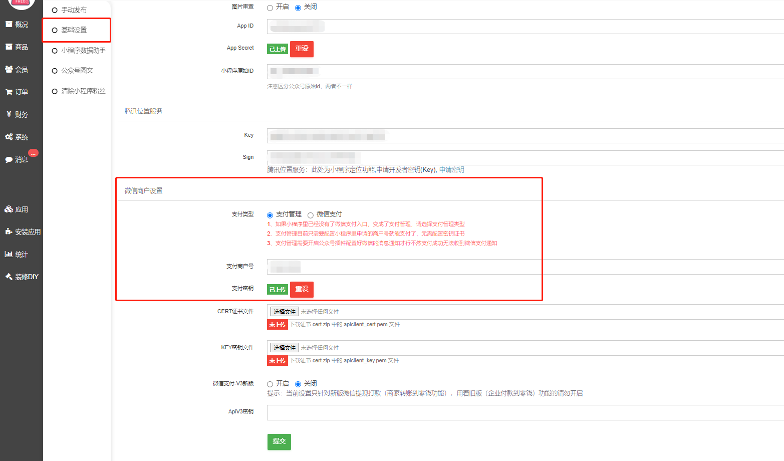This screenshot has width=784, height=461.
Task: Choose file for CERT证书文件
Action: pyautogui.click(x=285, y=312)
